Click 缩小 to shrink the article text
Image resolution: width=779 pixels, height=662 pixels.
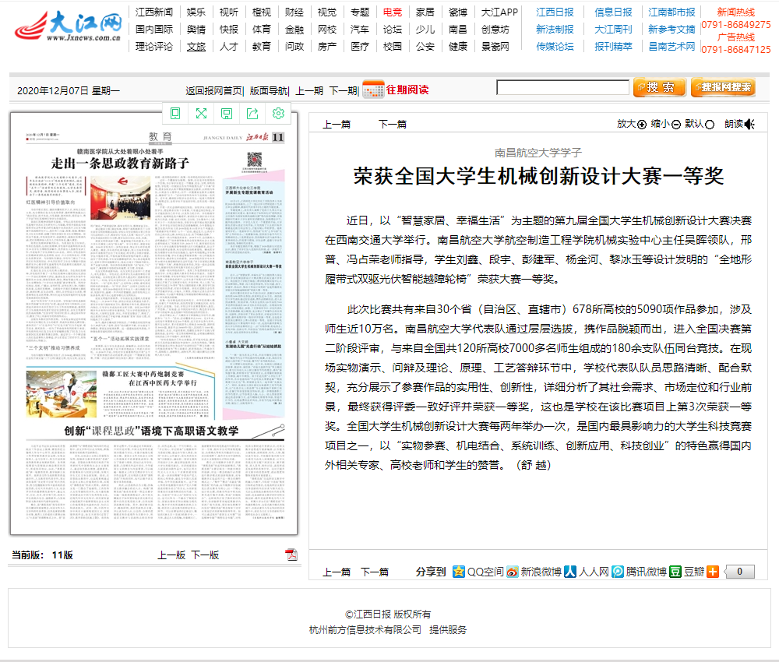pos(665,124)
